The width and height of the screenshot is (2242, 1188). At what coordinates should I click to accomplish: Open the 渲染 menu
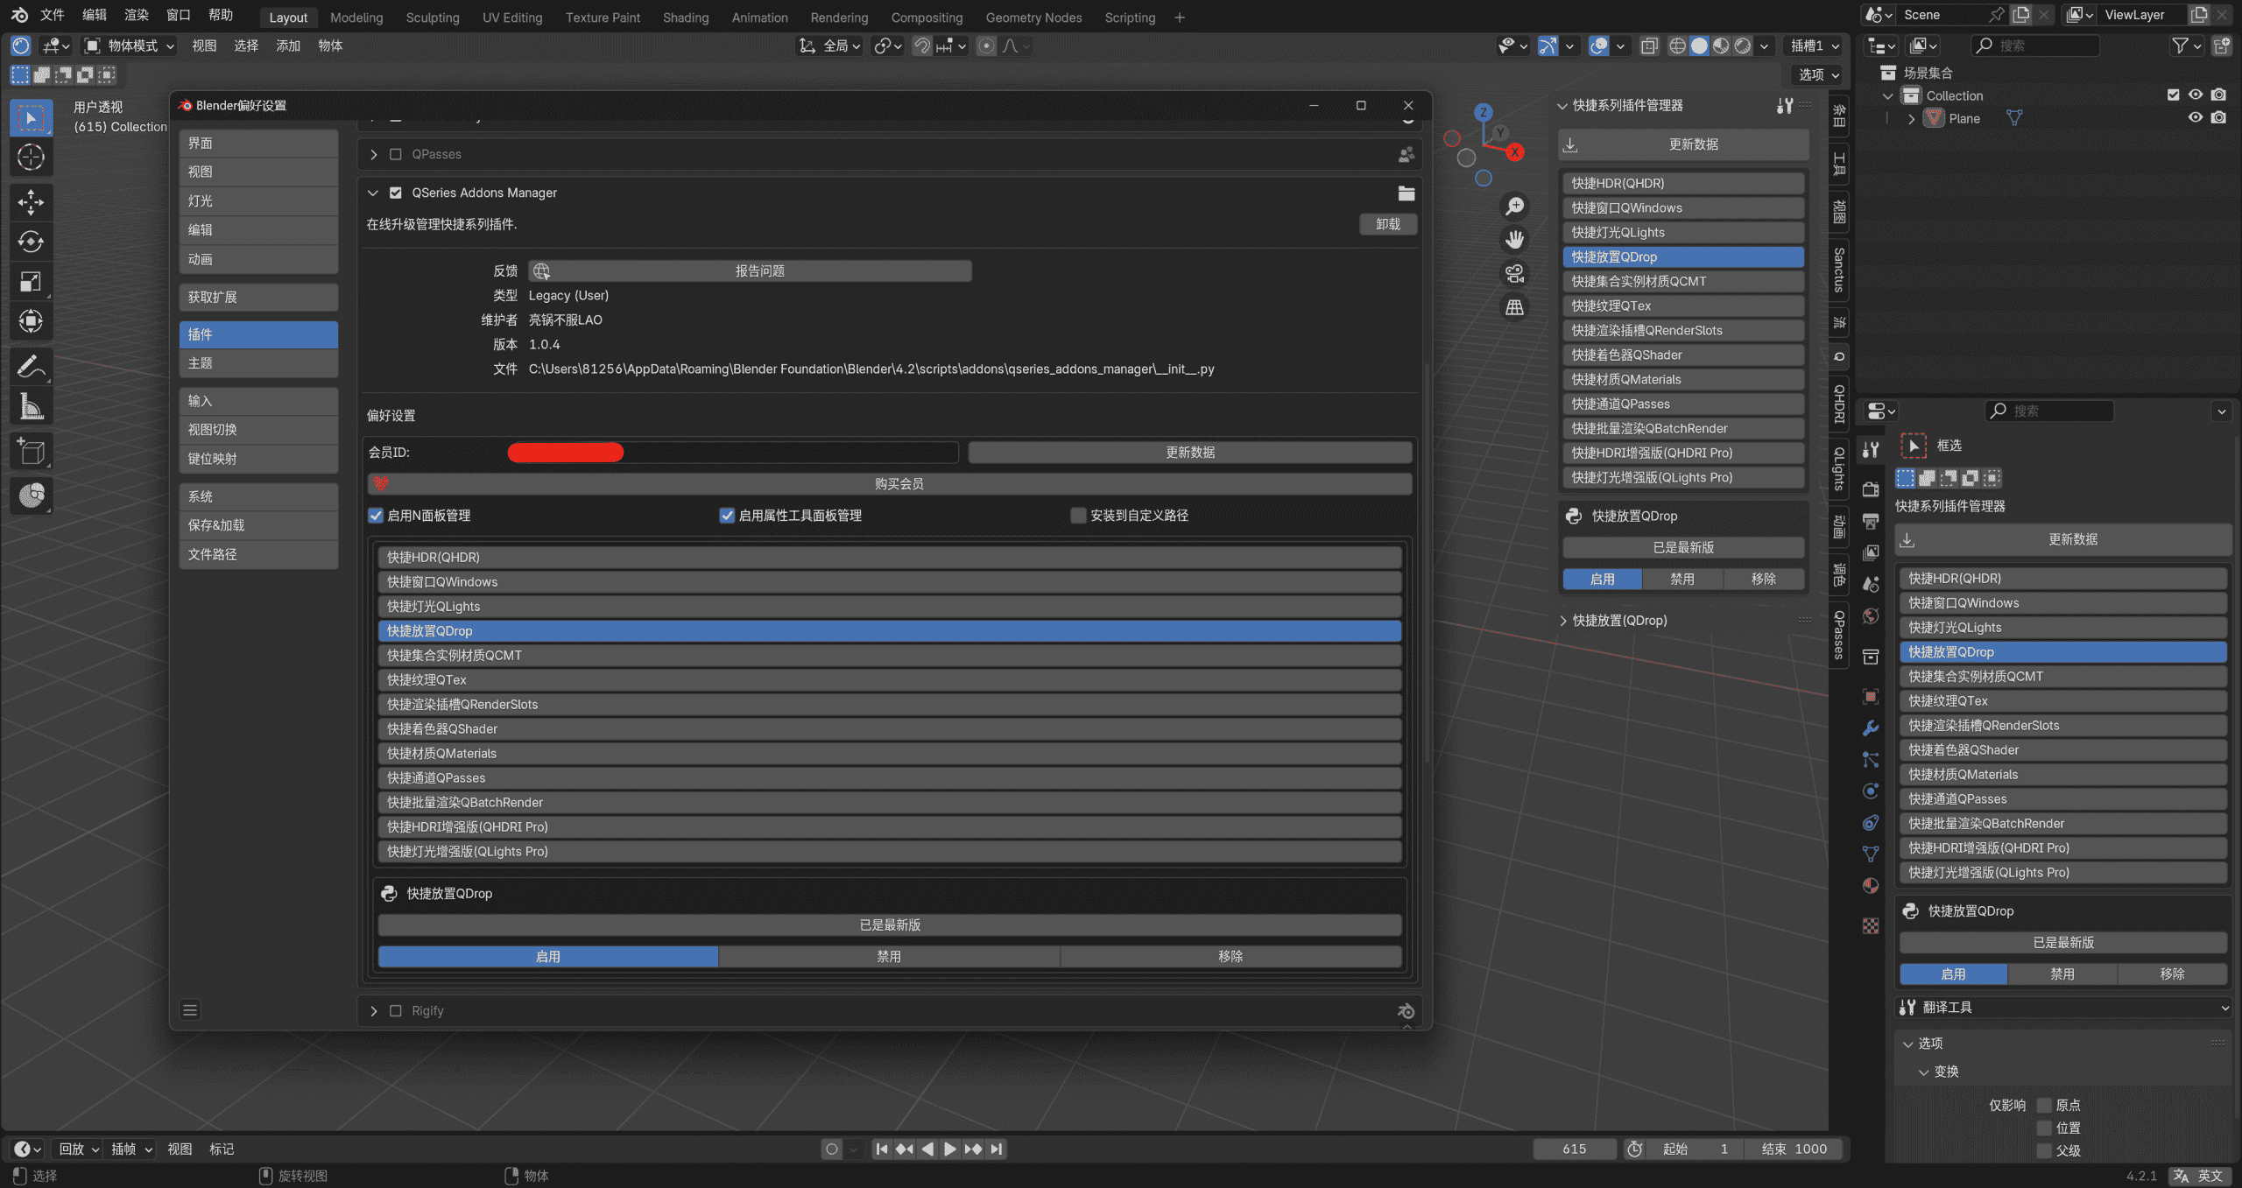pyautogui.click(x=137, y=15)
